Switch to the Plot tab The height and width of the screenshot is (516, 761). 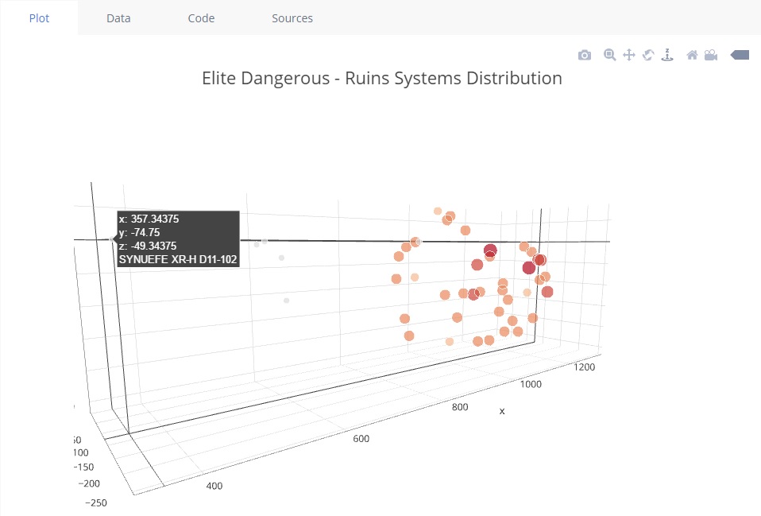pyautogui.click(x=39, y=18)
